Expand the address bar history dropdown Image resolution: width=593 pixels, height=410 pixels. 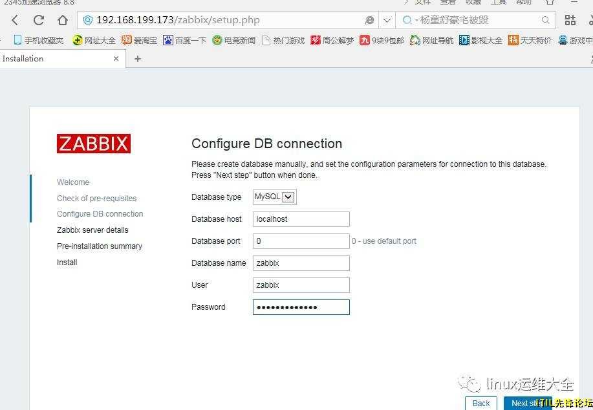[387, 20]
